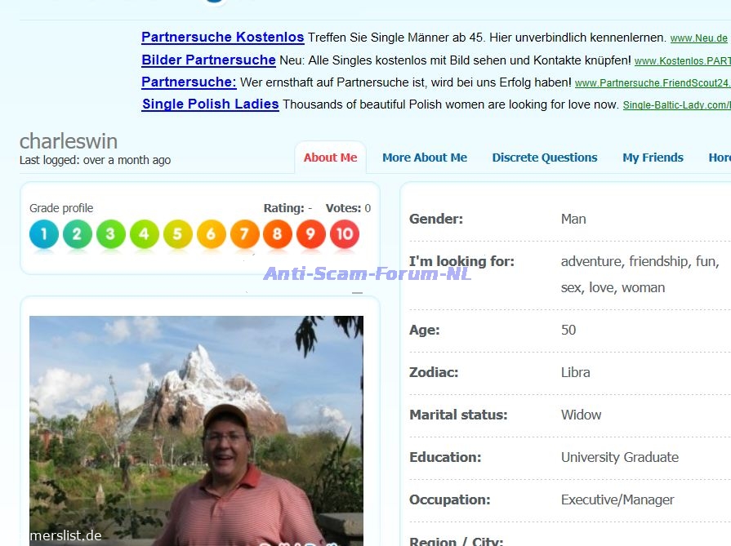This screenshot has width=731, height=546.
Task: Select the green grade 3 rating circle
Action: pyautogui.click(x=110, y=234)
